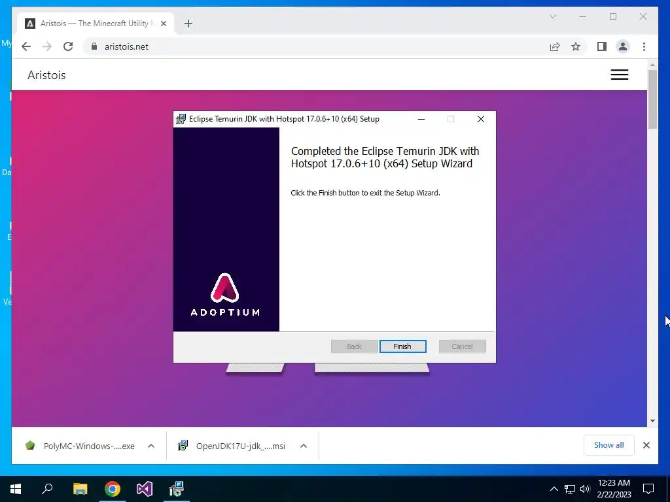The width and height of the screenshot is (670, 502).
Task: View site information via lock icon
Action: pos(94,46)
